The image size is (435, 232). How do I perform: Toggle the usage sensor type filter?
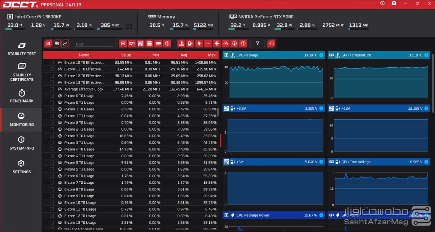(x=234, y=43)
